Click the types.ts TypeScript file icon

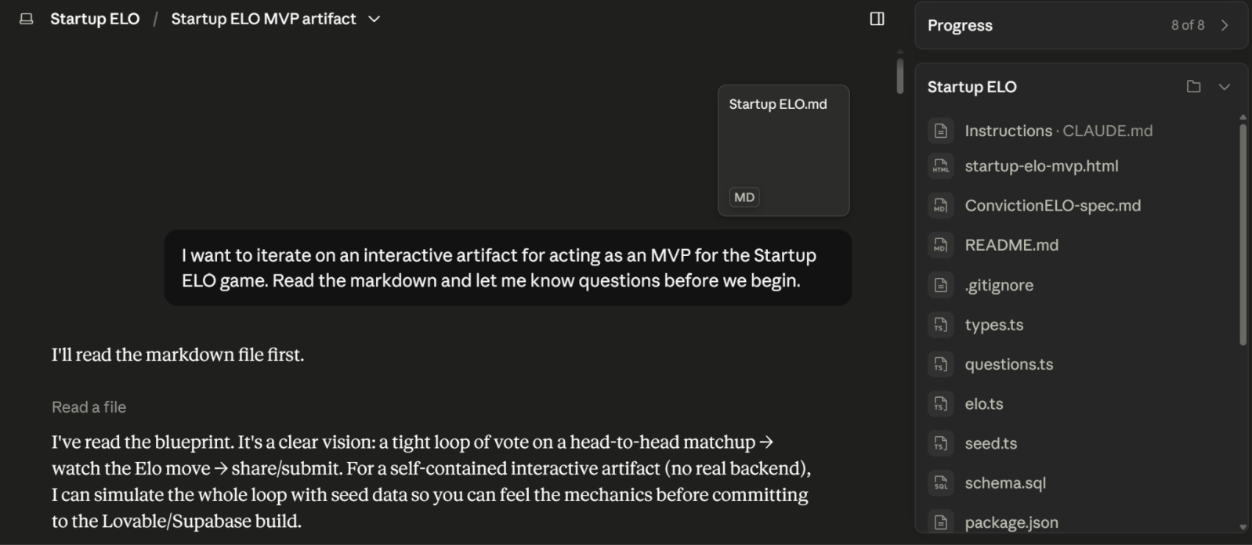941,325
